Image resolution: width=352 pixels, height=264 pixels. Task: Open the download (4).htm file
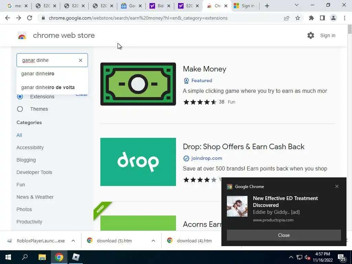point(194,241)
